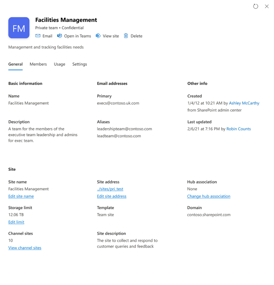Image resolution: width=274 pixels, height=285 pixels.
Task: Click Change hub association link
Action: pyautogui.click(x=209, y=196)
